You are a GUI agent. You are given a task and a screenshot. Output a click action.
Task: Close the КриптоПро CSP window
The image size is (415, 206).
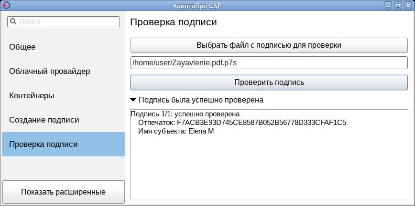coord(407,5)
